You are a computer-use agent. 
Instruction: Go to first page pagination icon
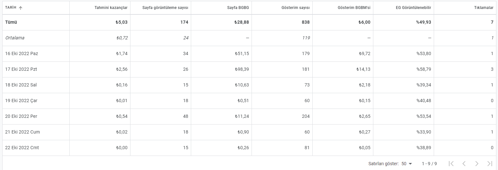click(451, 164)
